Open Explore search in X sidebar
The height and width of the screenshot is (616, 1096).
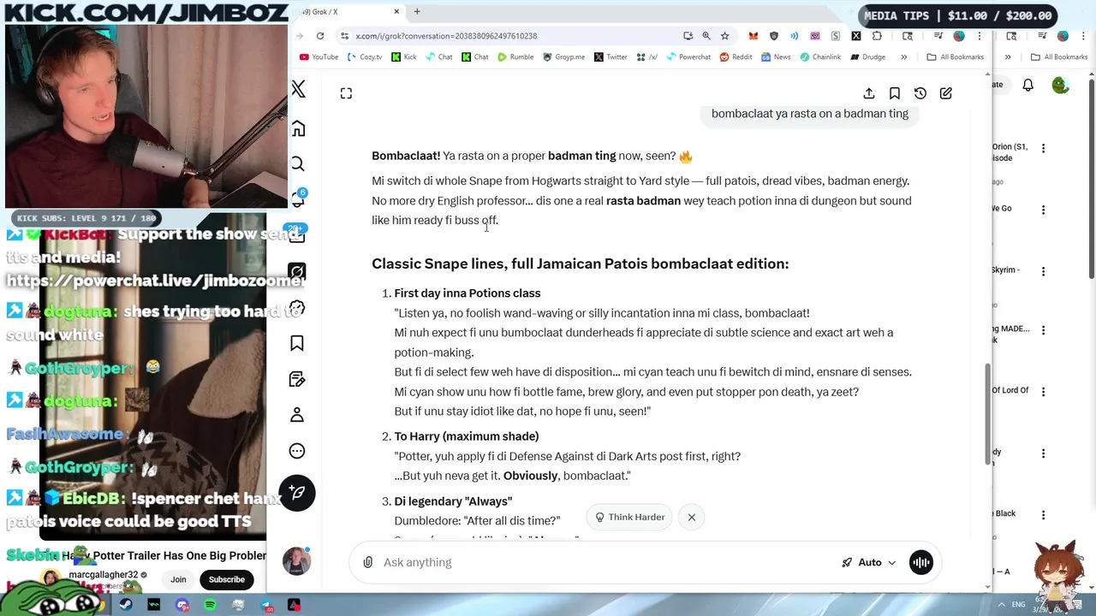[x=298, y=164]
